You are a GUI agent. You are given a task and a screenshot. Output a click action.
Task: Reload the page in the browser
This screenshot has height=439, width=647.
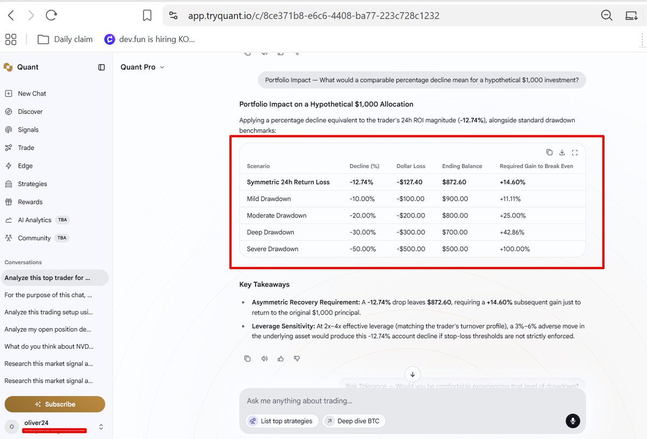pos(51,16)
